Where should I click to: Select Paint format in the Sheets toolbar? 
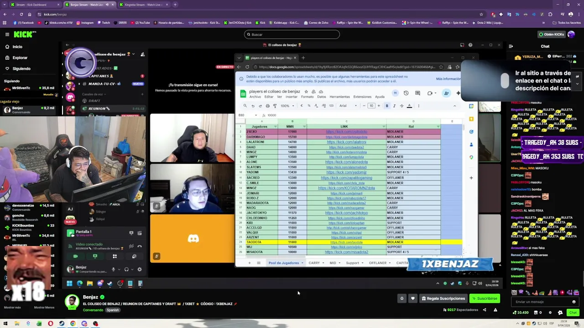pyautogui.click(x=274, y=106)
